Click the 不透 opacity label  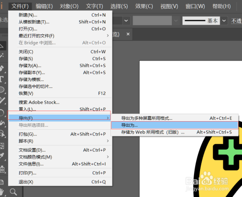(236, 21)
